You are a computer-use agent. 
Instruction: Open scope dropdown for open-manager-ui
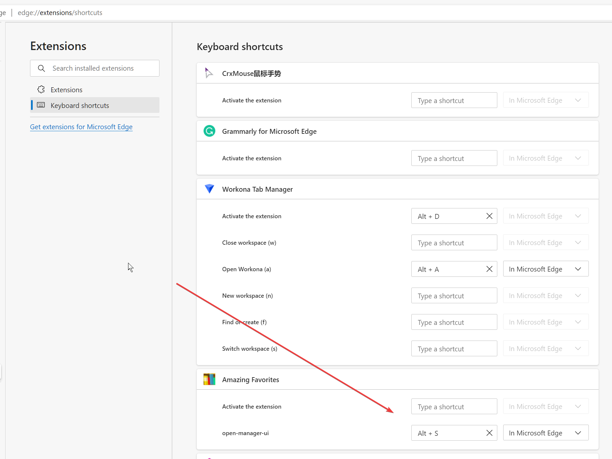point(546,433)
